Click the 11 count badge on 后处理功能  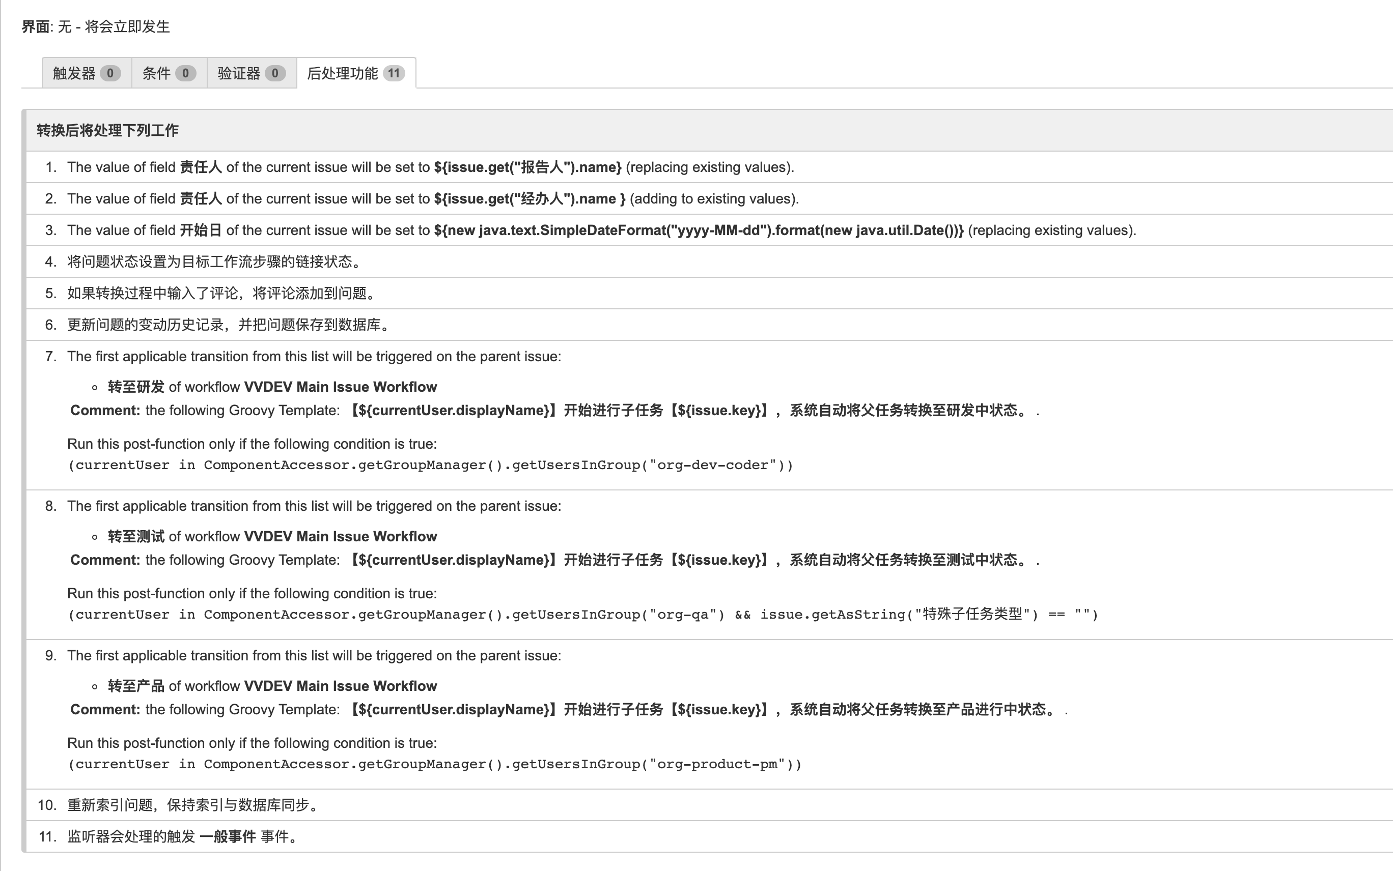(x=394, y=73)
